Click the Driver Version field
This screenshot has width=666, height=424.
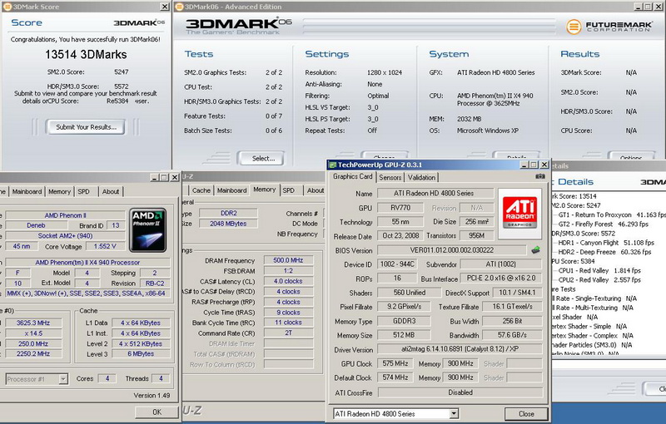(460, 349)
